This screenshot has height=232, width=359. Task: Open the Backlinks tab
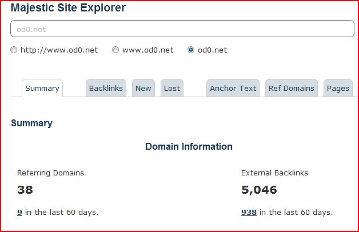point(106,88)
